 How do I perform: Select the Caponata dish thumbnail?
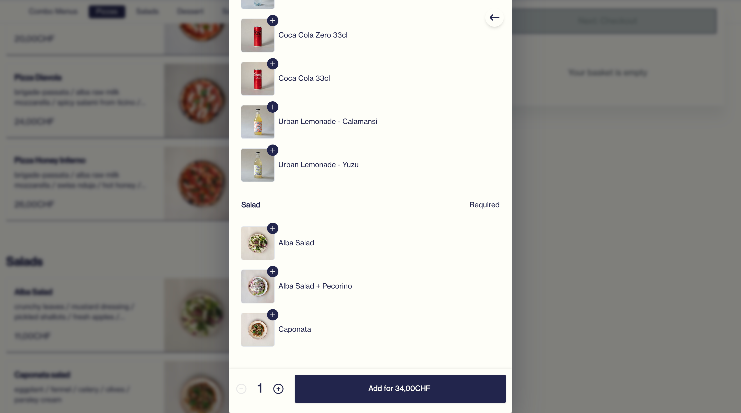click(x=258, y=330)
